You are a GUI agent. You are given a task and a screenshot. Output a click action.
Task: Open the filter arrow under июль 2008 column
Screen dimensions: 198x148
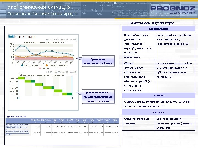pos(84,122)
